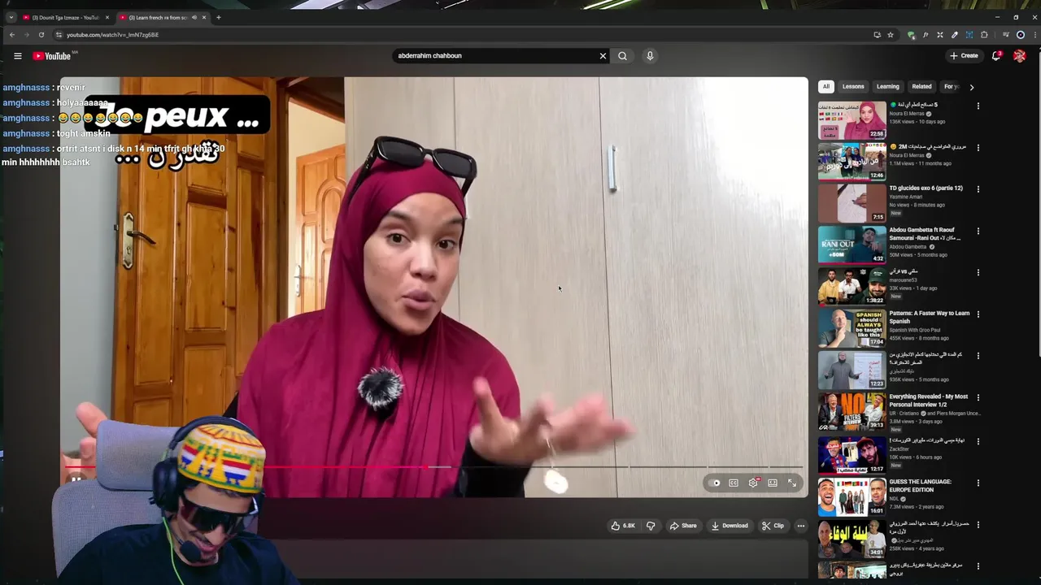Open options menu for 'GUESS THE LANGUAGE' video
The height and width of the screenshot is (585, 1041).
pos(978,483)
